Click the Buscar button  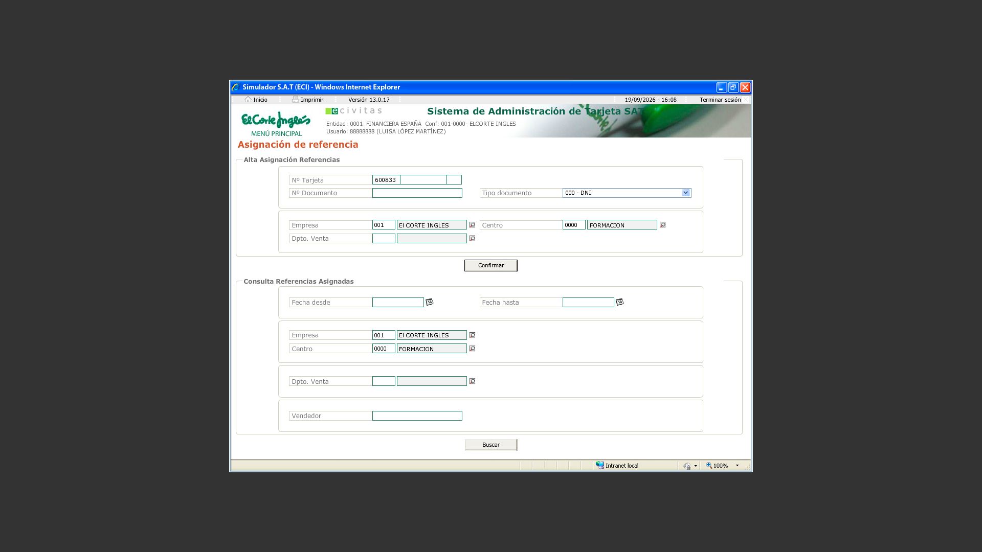pyautogui.click(x=491, y=445)
